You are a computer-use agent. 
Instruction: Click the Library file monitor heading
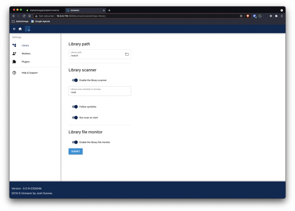point(86,132)
